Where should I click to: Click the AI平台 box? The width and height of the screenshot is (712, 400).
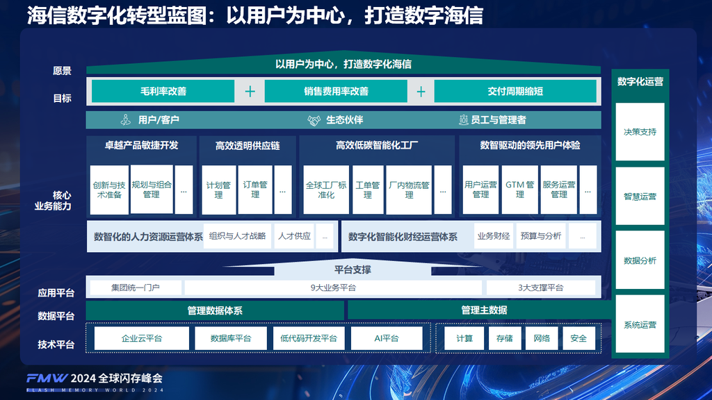coord(387,338)
